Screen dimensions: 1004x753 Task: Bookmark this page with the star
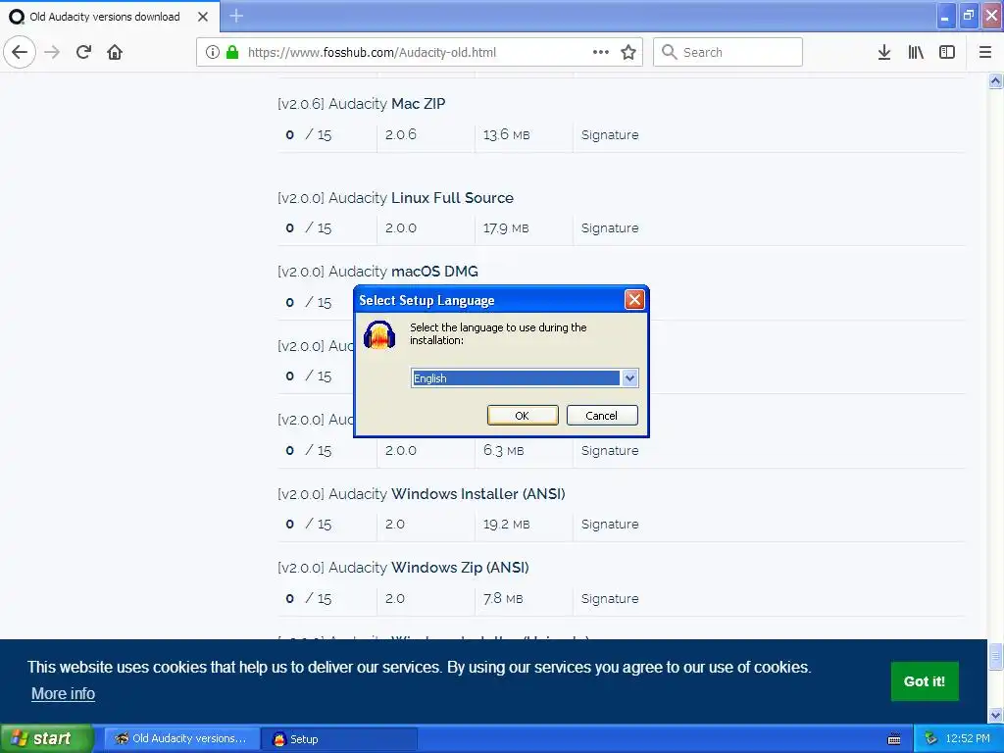[x=628, y=53]
